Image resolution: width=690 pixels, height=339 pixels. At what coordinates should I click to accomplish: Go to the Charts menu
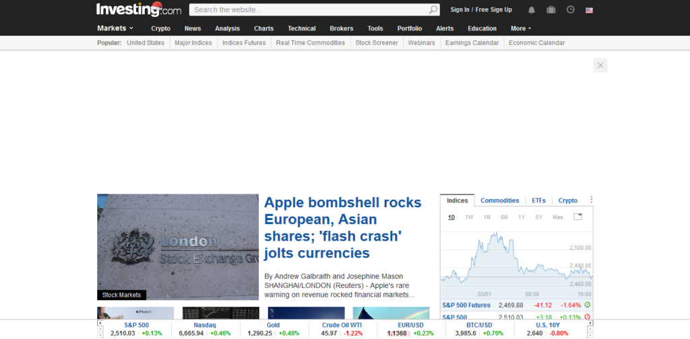point(263,28)
